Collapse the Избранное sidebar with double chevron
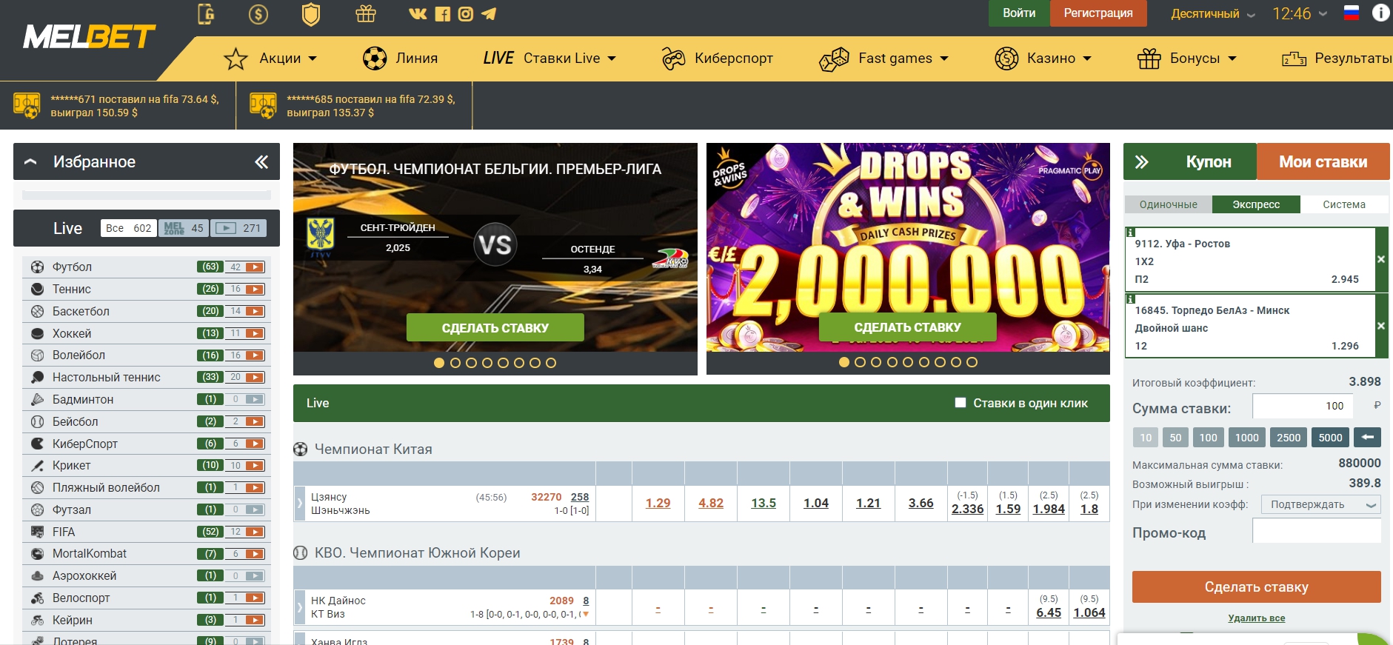Viewport: 1393px width, 645px height. click(x=261, y=161)
